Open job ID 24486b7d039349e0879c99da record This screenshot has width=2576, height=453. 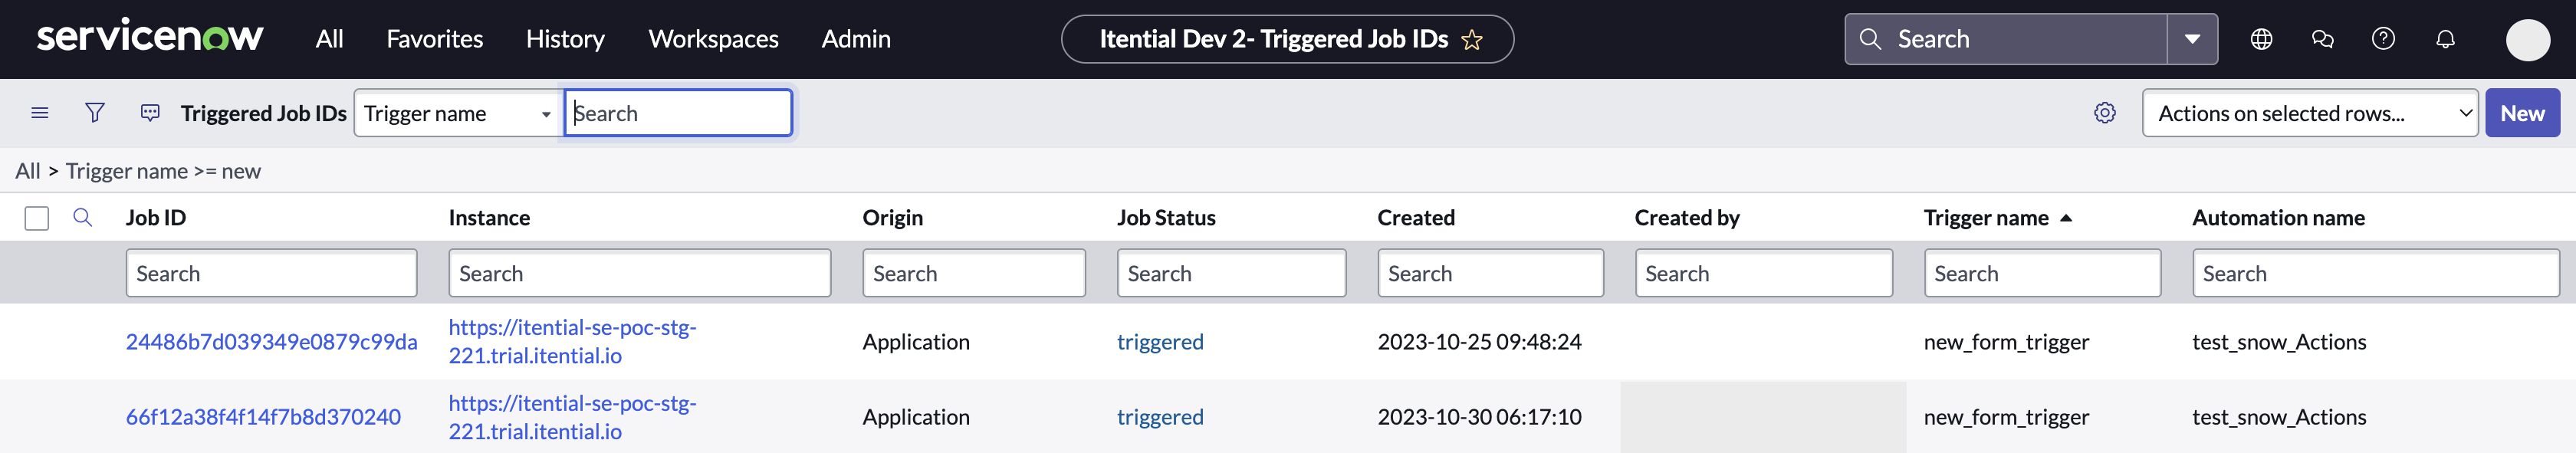coord(271,342)
